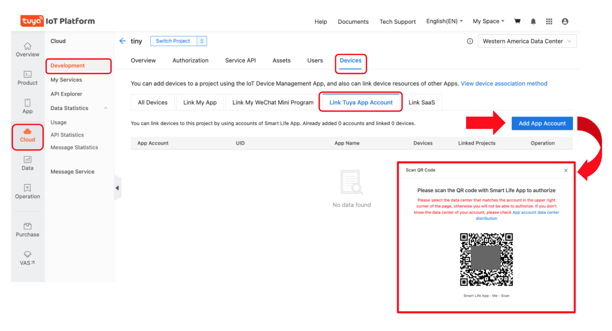Open View device association method link

click(504, 84)
